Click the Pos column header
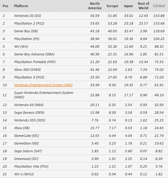Image resolution: width=168 pixels, height=178 pixels. (x=5, y=6)
